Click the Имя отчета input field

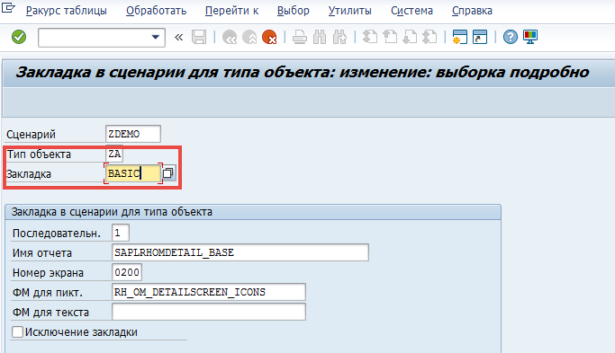click(x=240, y=252)
